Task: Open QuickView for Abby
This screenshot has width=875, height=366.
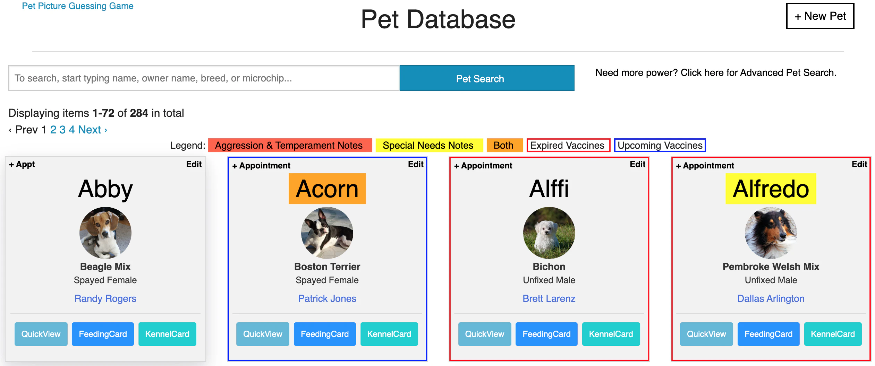Action: [41, 334]
